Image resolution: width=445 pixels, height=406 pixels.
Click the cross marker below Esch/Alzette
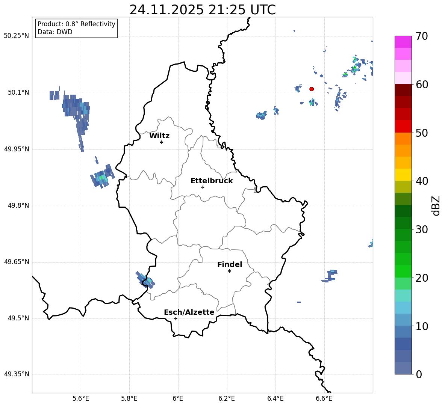[x=176, y=318]
